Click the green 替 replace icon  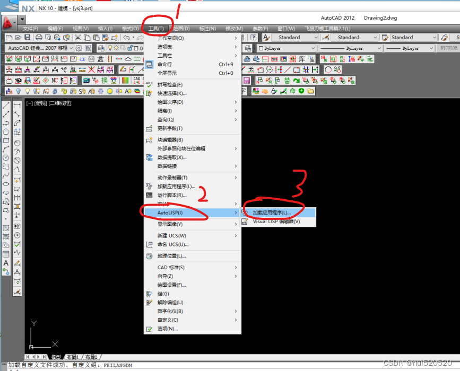tap(287, 81)
